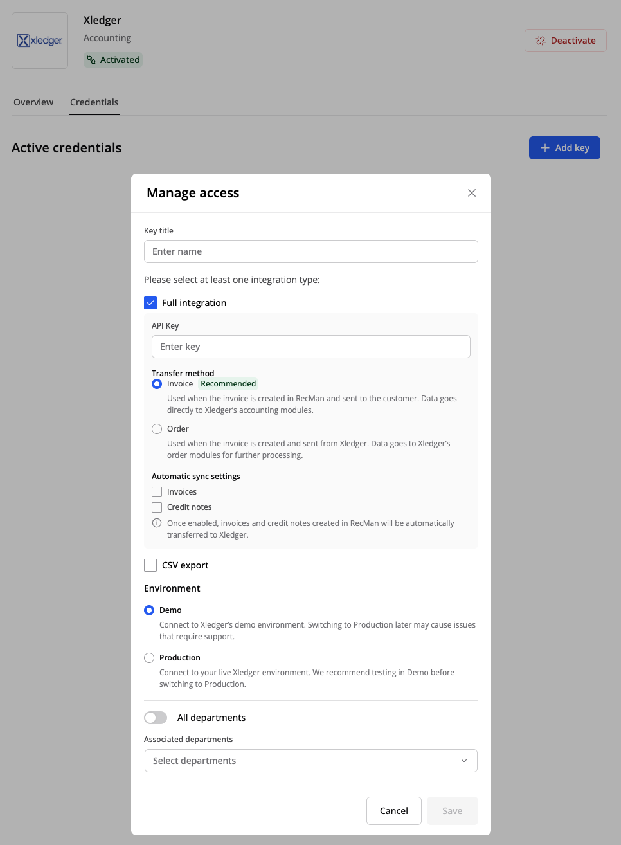Select the Production environment
621x845 pixels.
pos(149,658)
